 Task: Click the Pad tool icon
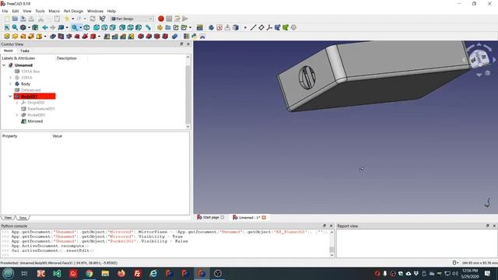pyautogui.click(x=7, y=37)
